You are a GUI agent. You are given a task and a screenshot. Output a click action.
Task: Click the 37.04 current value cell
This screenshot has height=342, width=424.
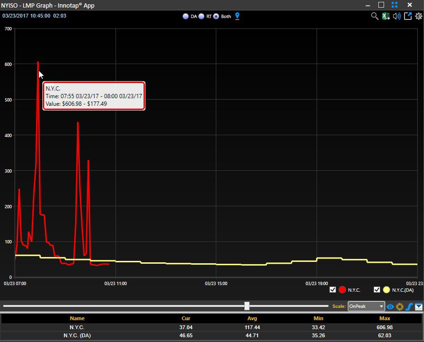186,327
